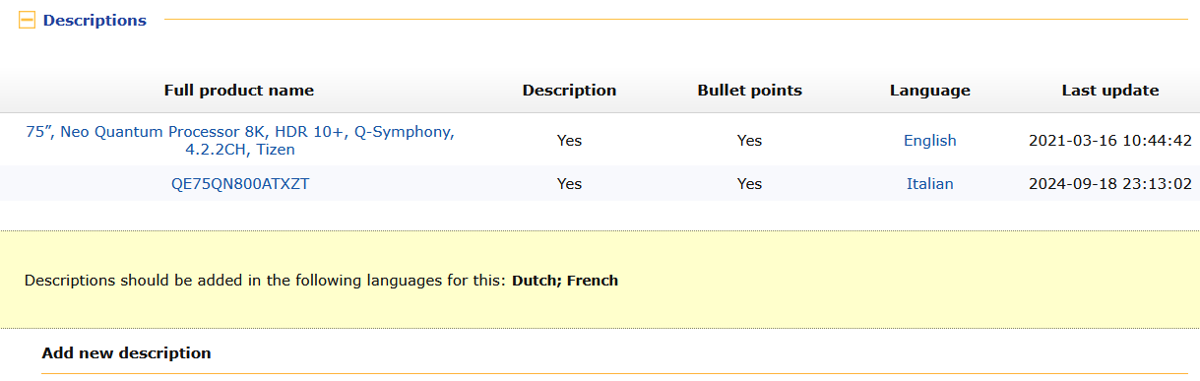The height and width of the screenshot is (381, 1200).
Task: Click the Bullet points column header
Action: [x=750, y=91]
